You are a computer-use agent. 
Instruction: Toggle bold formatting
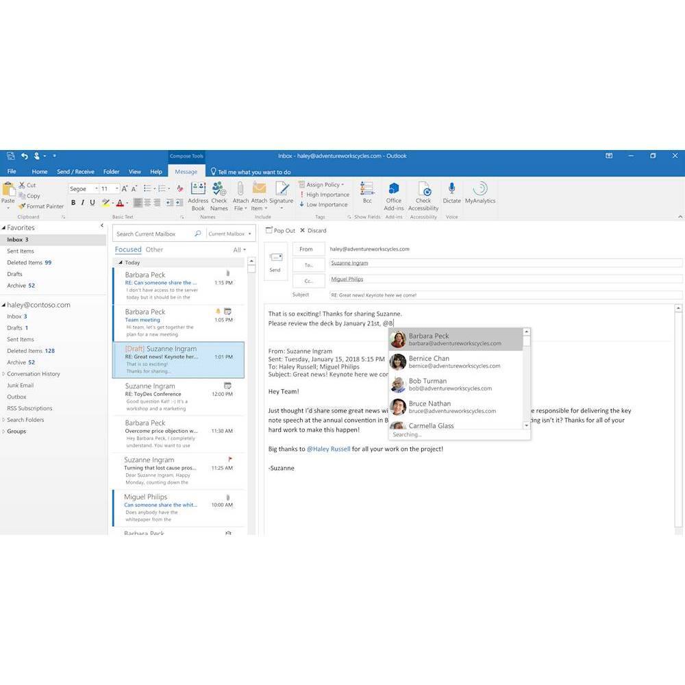pyautogui.click(x=73, y=203)
